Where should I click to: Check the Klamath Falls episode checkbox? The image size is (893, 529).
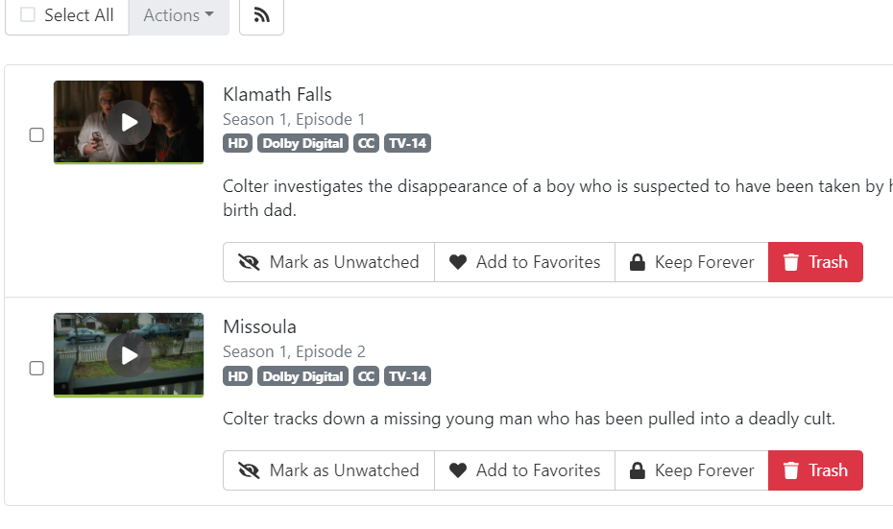[x=36, y=135]
